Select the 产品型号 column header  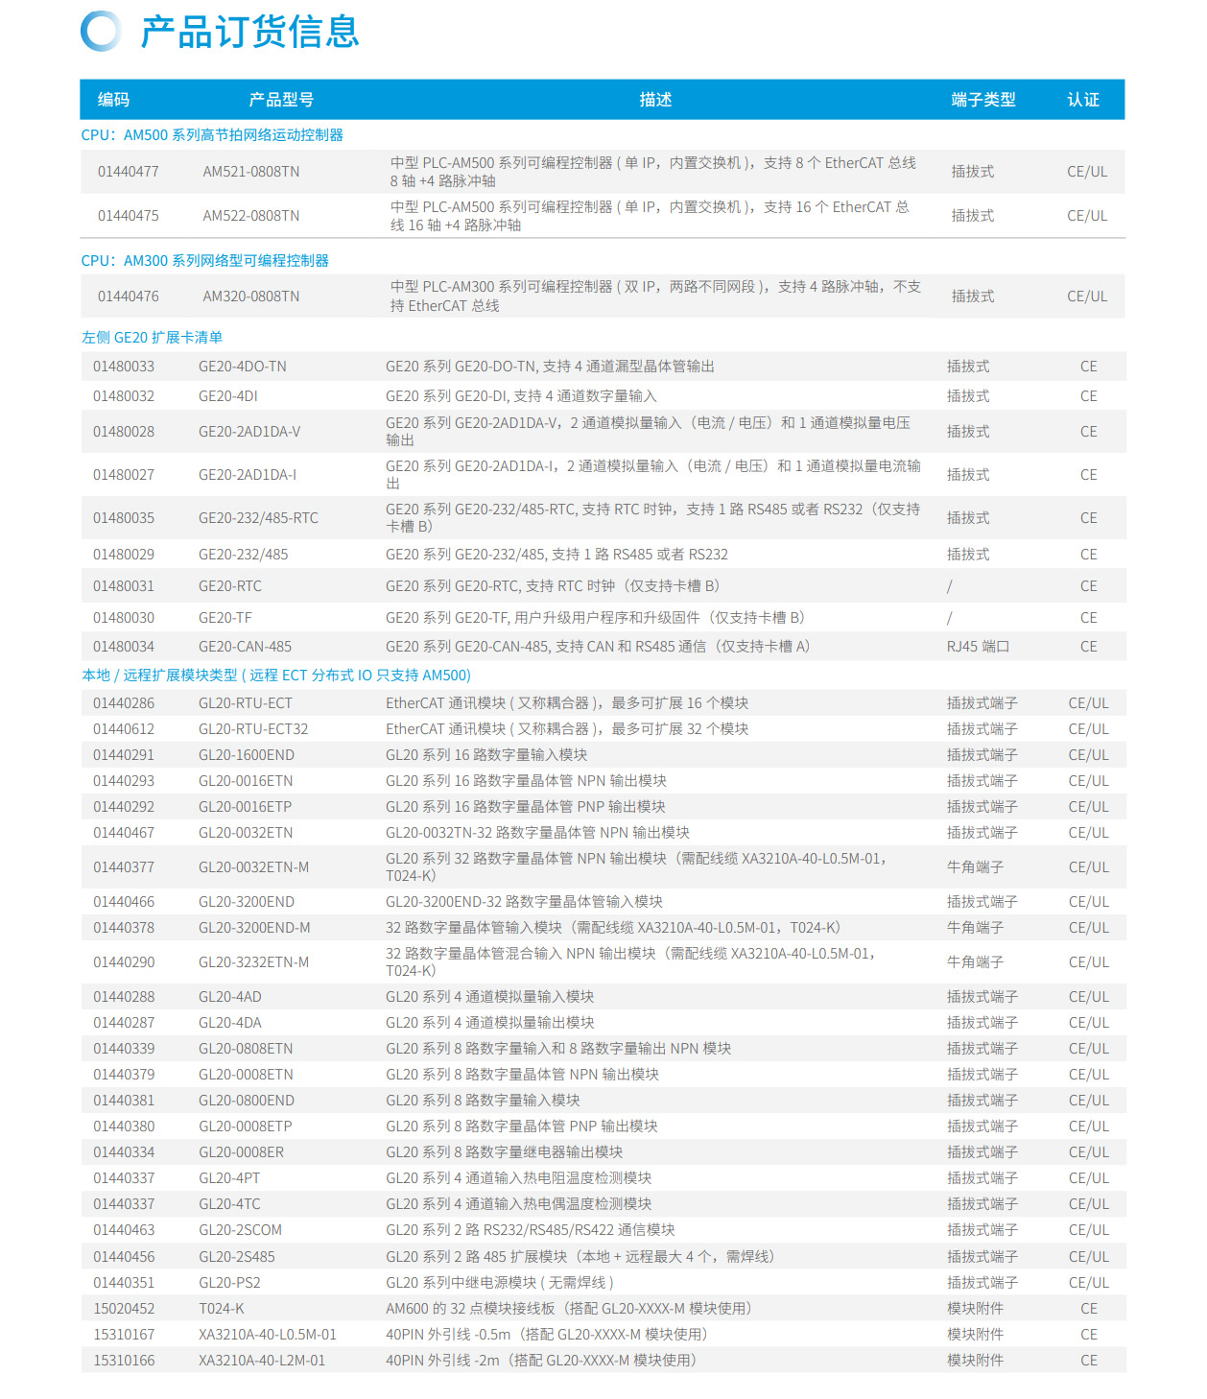click(x=281, y=100)
